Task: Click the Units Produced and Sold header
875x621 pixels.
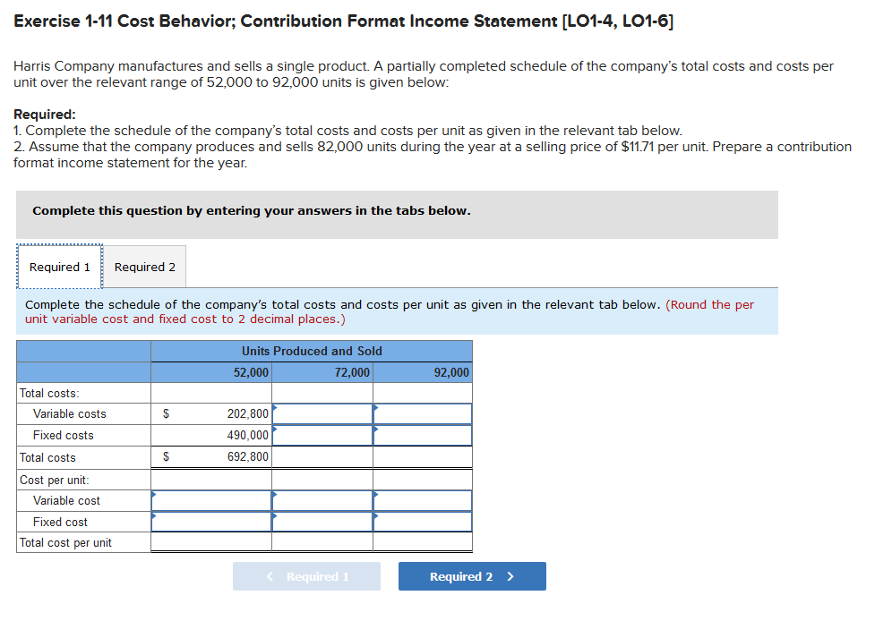Action: click(x=311, y=350)
